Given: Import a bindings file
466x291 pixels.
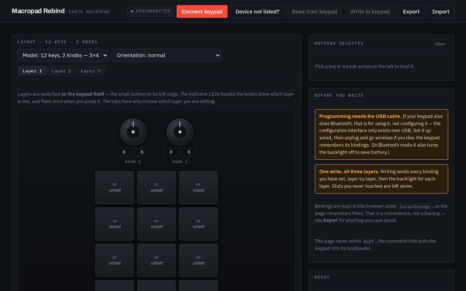Looking at the screenshot, I should click(x=441, y=12).
